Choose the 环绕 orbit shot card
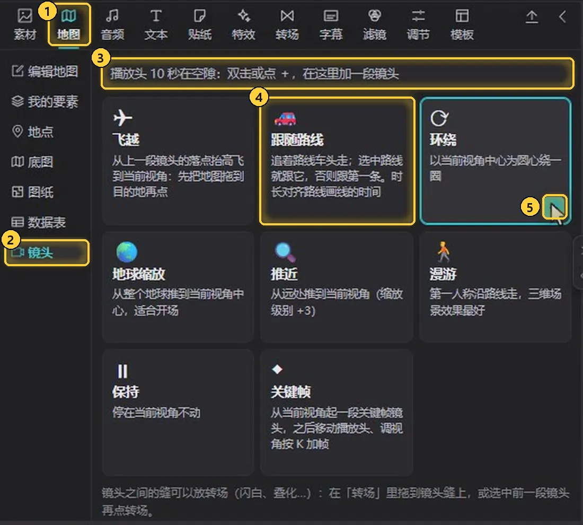The image size is (583, 525). tap(495, 161)
